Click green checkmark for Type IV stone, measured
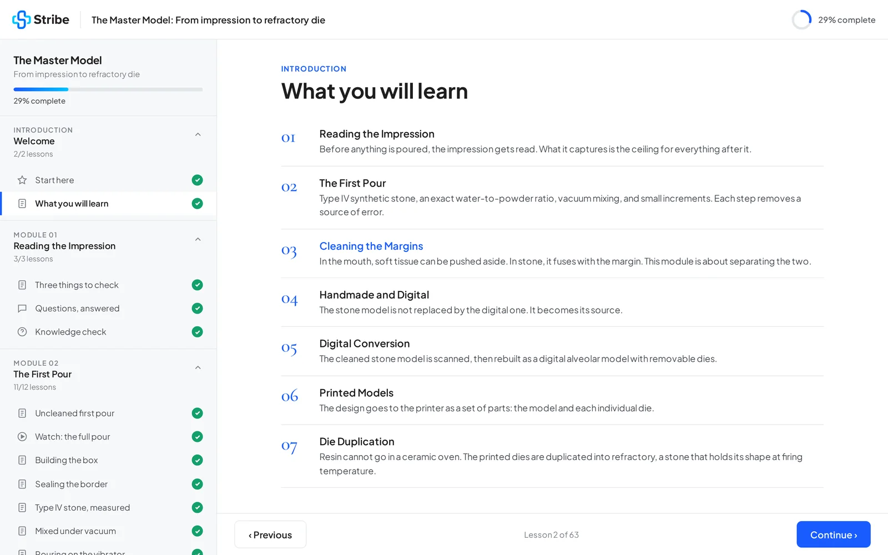This screenshot has height=555, width=888. (197, 507)
